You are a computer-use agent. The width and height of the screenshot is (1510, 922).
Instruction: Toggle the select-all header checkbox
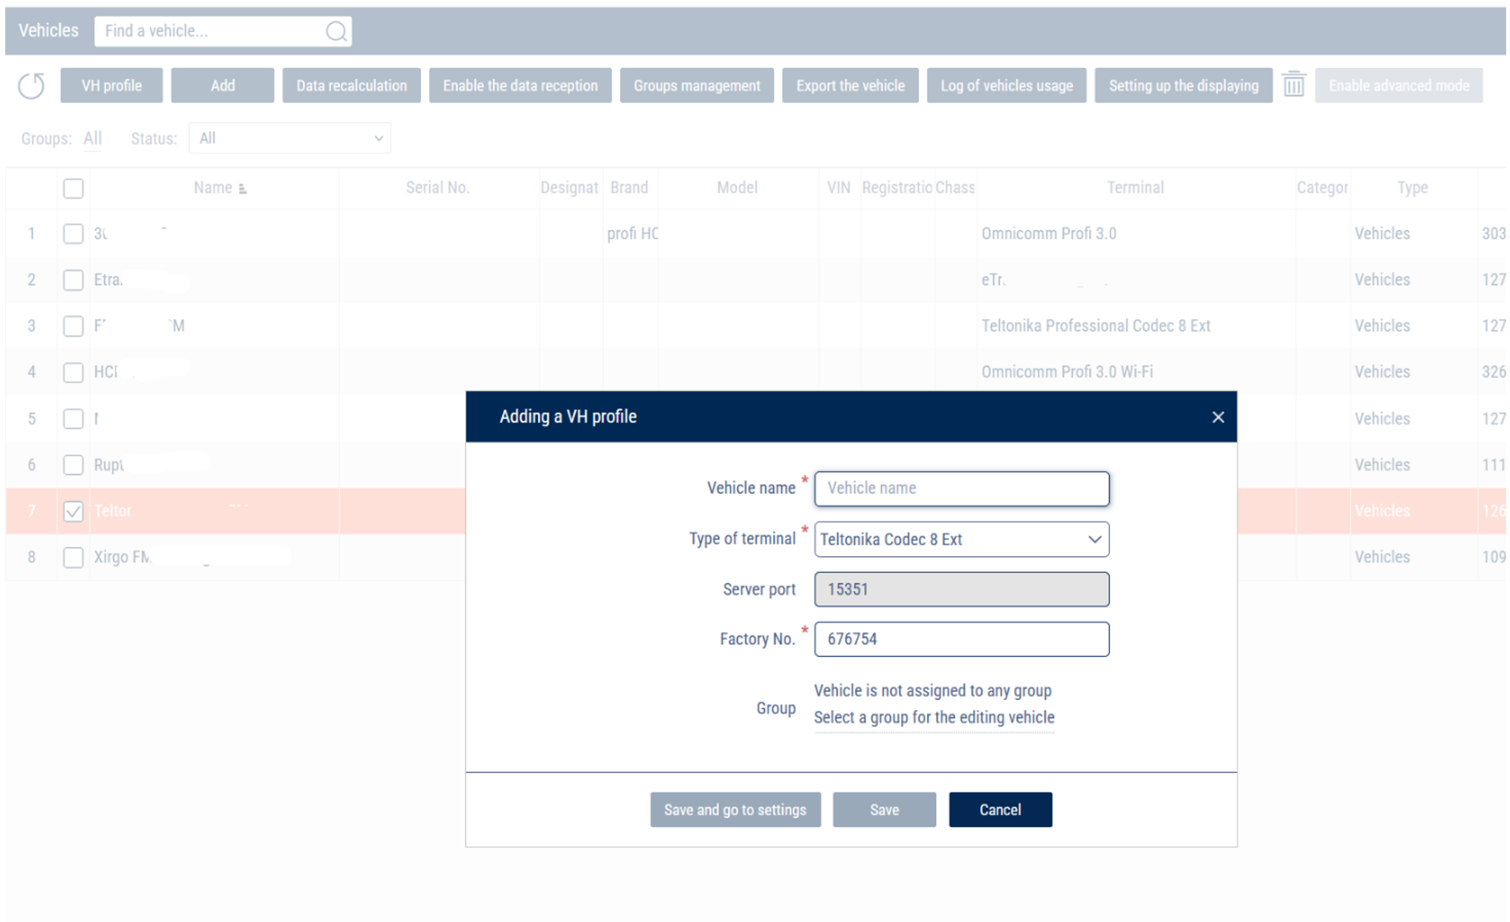click(x=73, y=189)
